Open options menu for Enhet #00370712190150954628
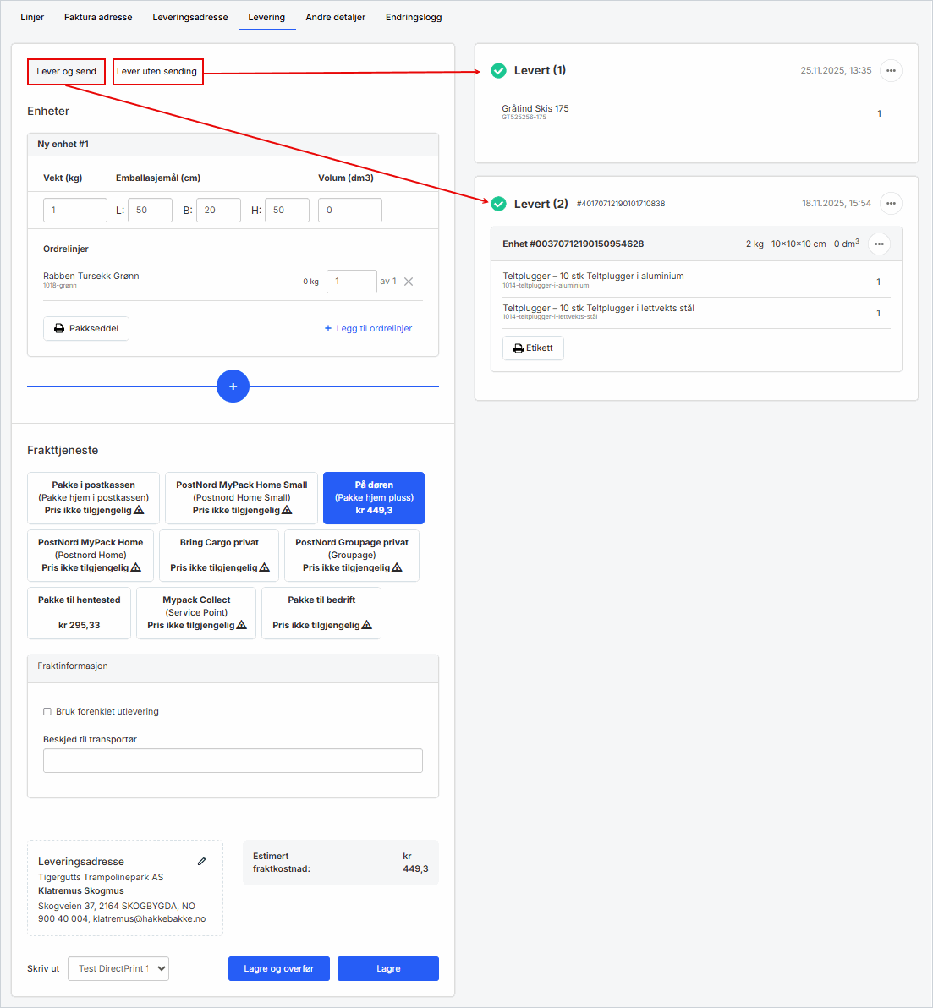 pyautogui.click(x=879, y=244)
